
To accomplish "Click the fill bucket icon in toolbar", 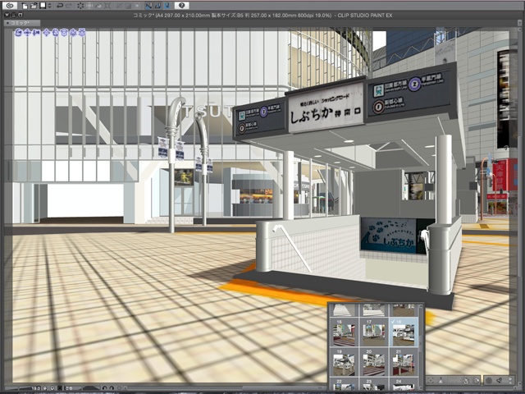I will tap(98, 6).
